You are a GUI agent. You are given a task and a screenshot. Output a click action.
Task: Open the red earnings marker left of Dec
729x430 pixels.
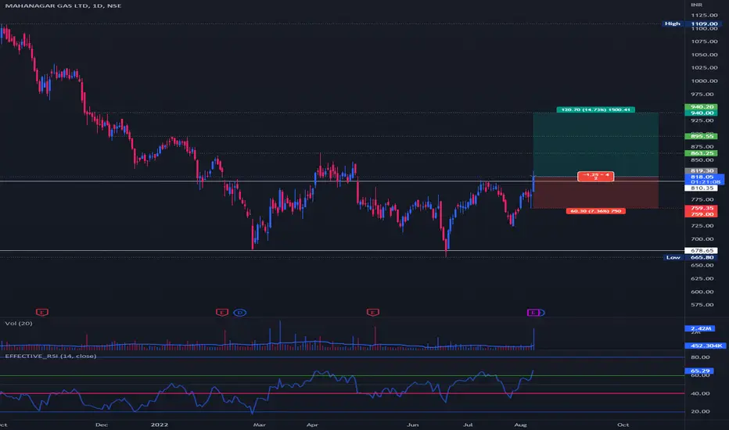41,313
